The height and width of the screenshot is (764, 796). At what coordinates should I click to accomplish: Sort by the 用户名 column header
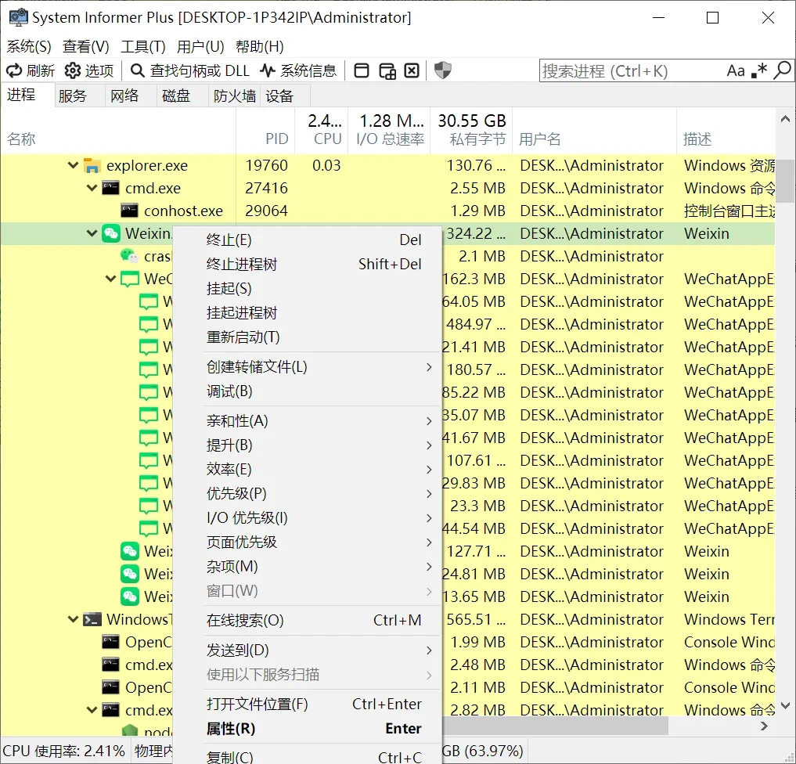[595, 131]
